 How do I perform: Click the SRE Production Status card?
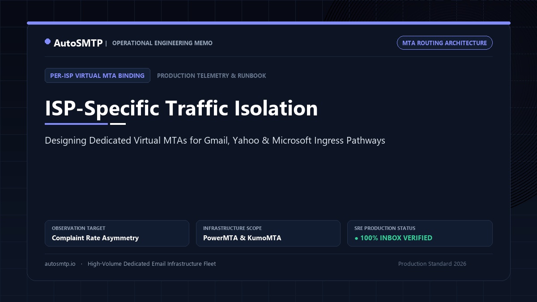(x=420, y=233)
